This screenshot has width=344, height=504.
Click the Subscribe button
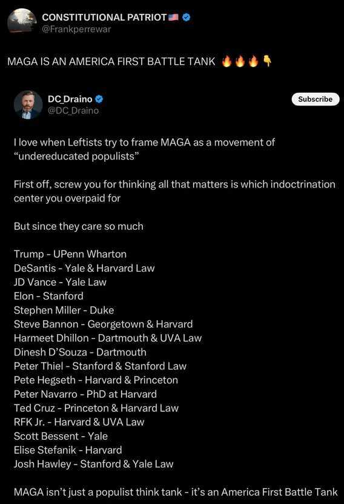tap(315, 99)
